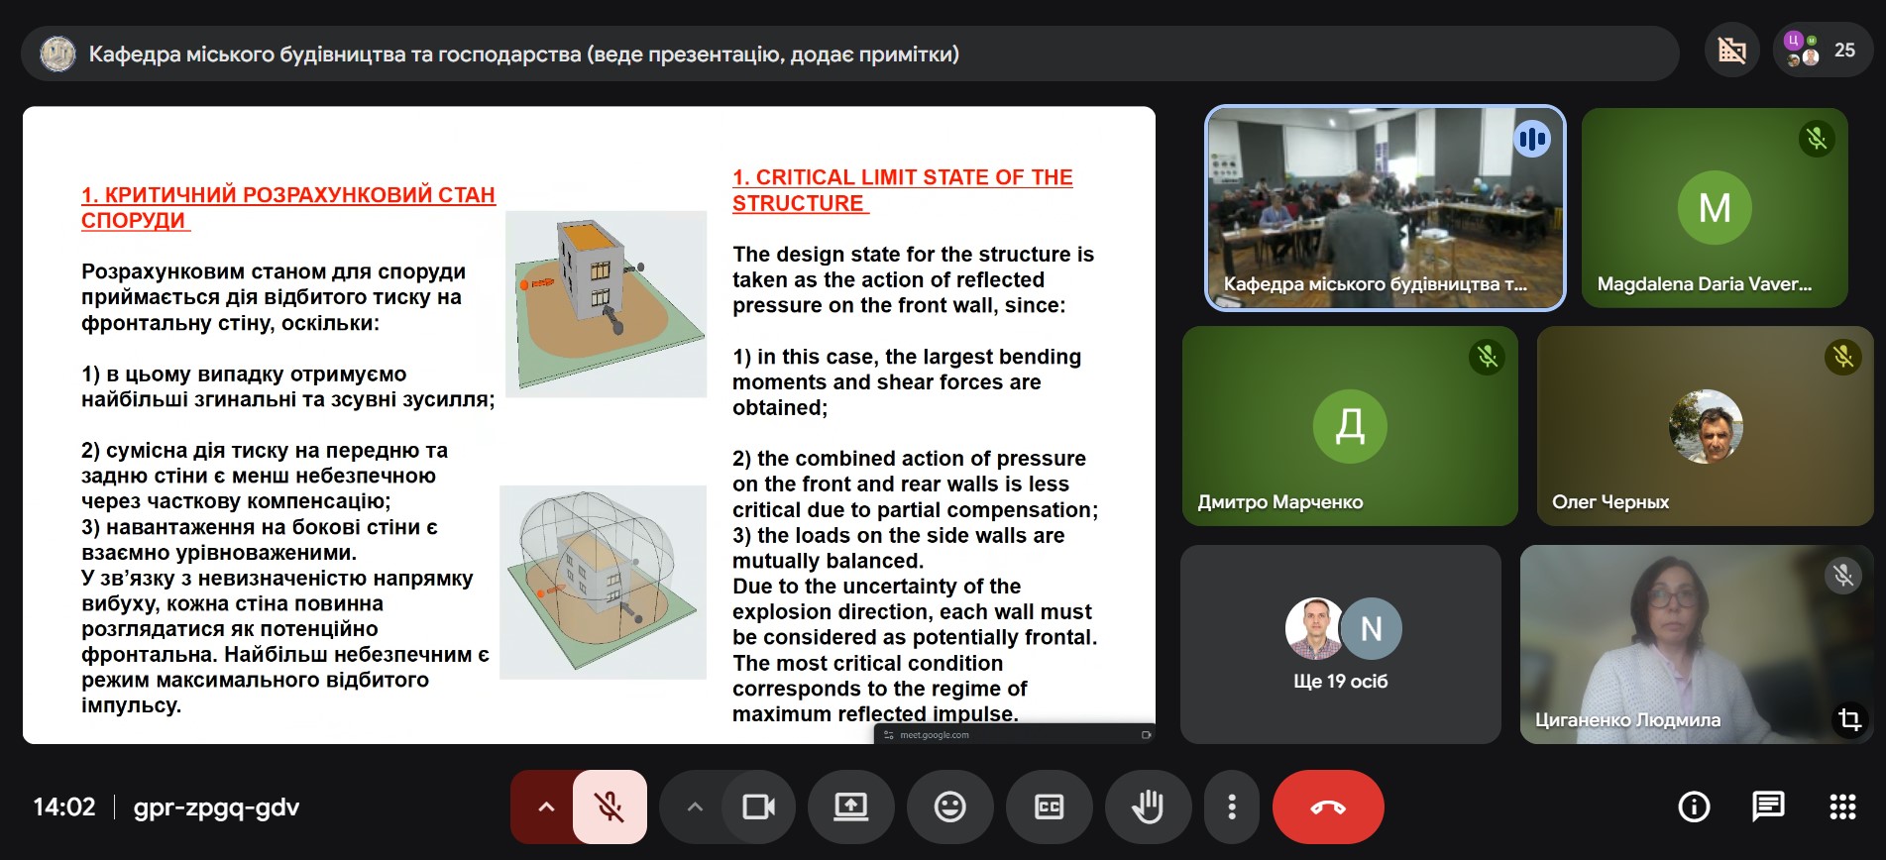Click the present screen icon
This screenshot has height=860, width=1886.
(x=850, y=807)
